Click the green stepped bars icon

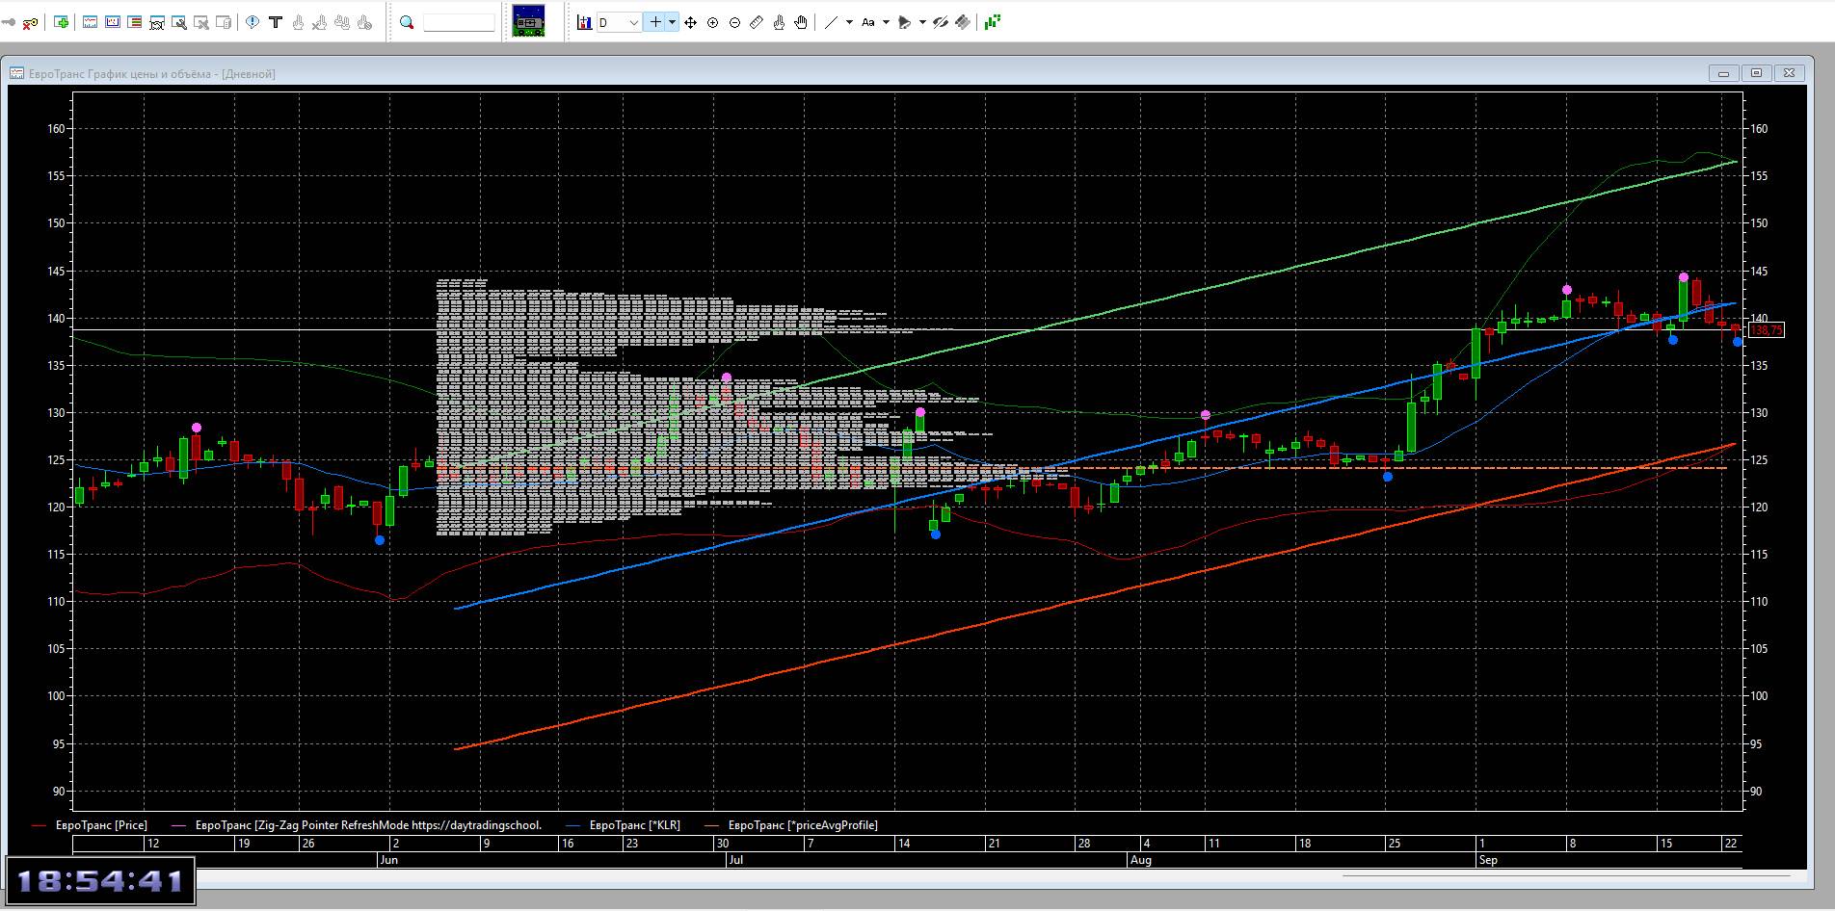tap(993, 22)
